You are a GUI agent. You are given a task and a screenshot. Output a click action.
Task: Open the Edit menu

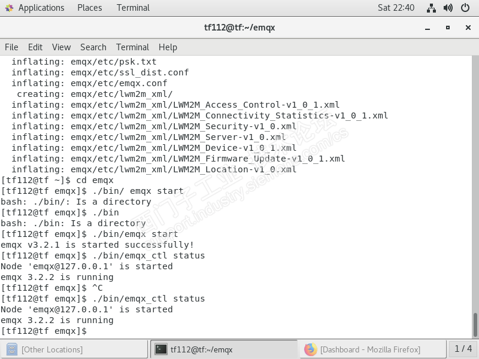click(35, 47)
